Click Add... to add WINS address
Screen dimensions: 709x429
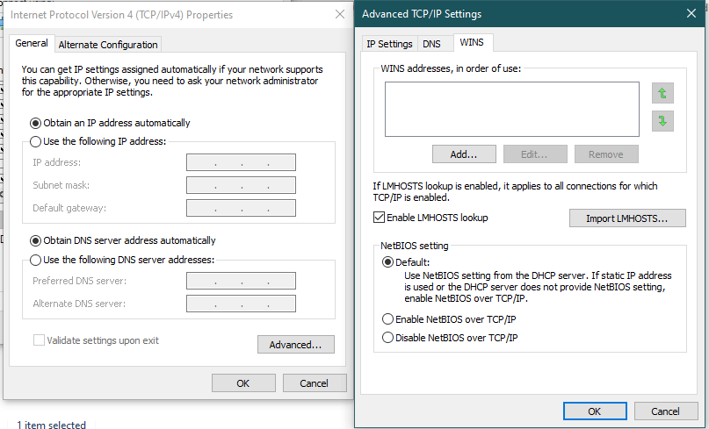click(464, 154)
